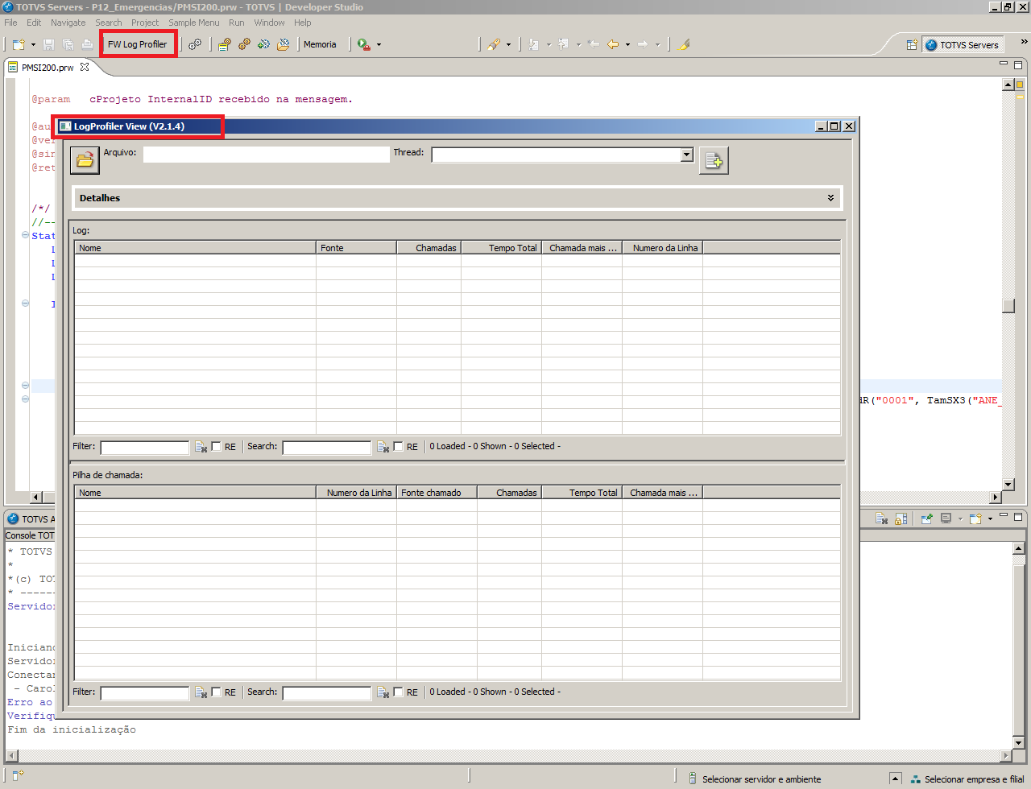The image size is (1031, 789).
Task: Toggle RE checkbox next to Log Filter
Action: [217, 446]
